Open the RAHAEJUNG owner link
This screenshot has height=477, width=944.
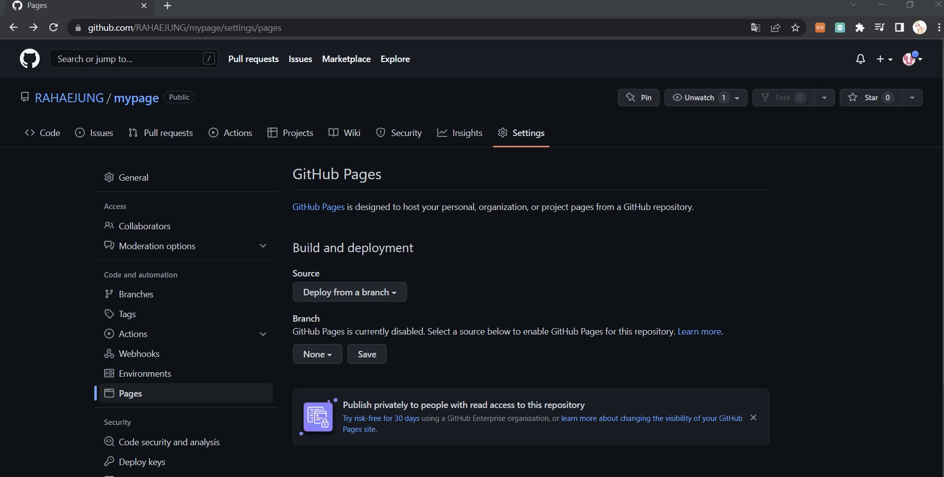tap(69, 98)
